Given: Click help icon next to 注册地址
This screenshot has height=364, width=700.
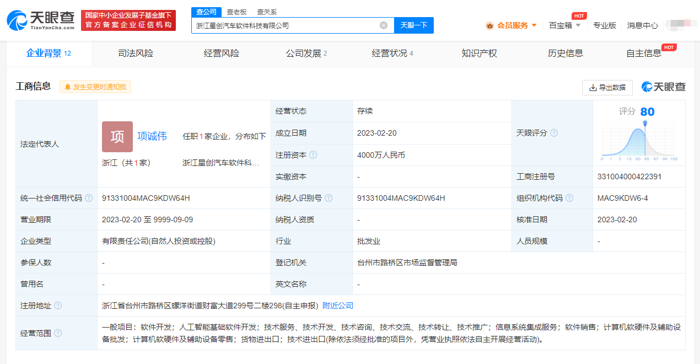Looking at the screenshot, I should coord(58,306).
